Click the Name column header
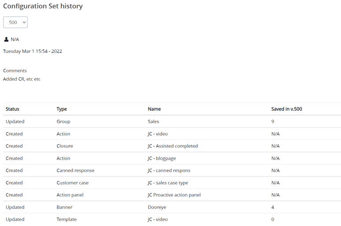Screen dimensions: 341x226 [x=154, y=109]
